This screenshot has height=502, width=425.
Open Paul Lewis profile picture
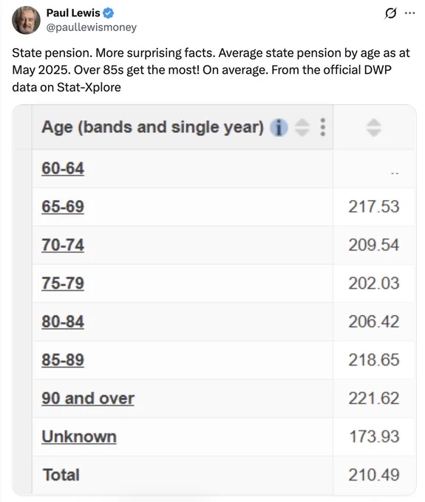click(x=27, y=20)
